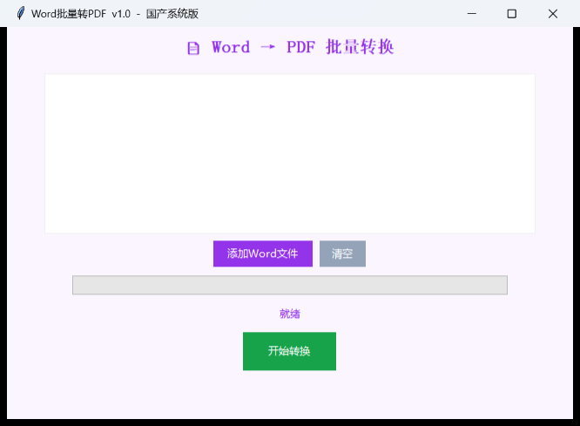Maximize the Word批量转PDF window
The image size is (580, 426).
511,14
